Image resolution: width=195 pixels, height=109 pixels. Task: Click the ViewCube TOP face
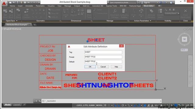click(x=184, y=39)
